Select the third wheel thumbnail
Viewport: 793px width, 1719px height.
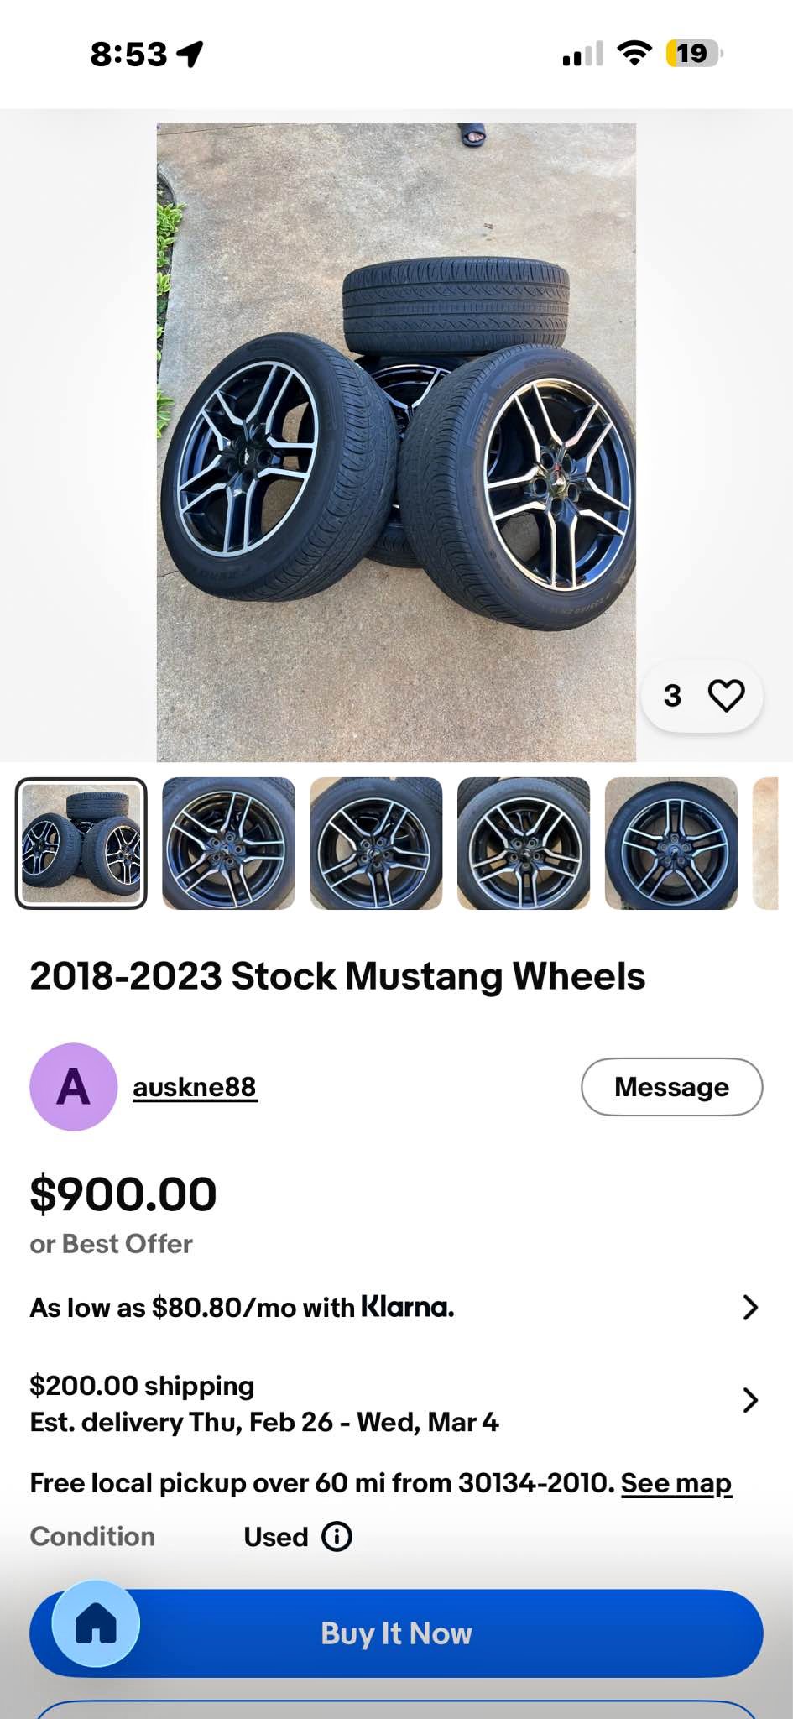click(376, 844)
